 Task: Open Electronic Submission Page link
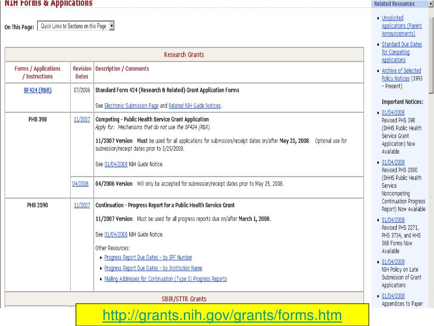131,106
